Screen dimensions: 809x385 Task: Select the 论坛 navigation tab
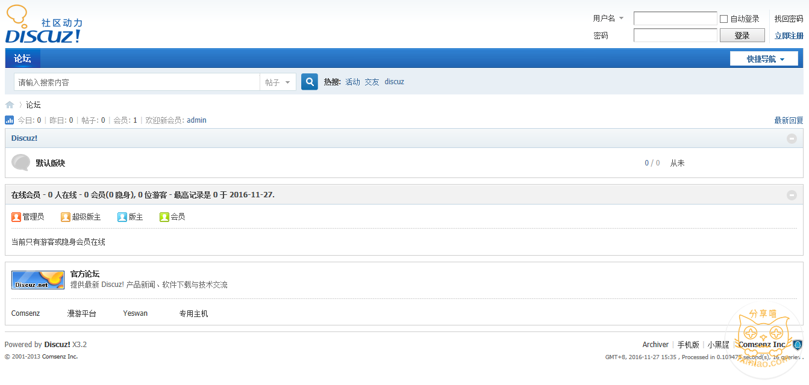pos(23,58)
